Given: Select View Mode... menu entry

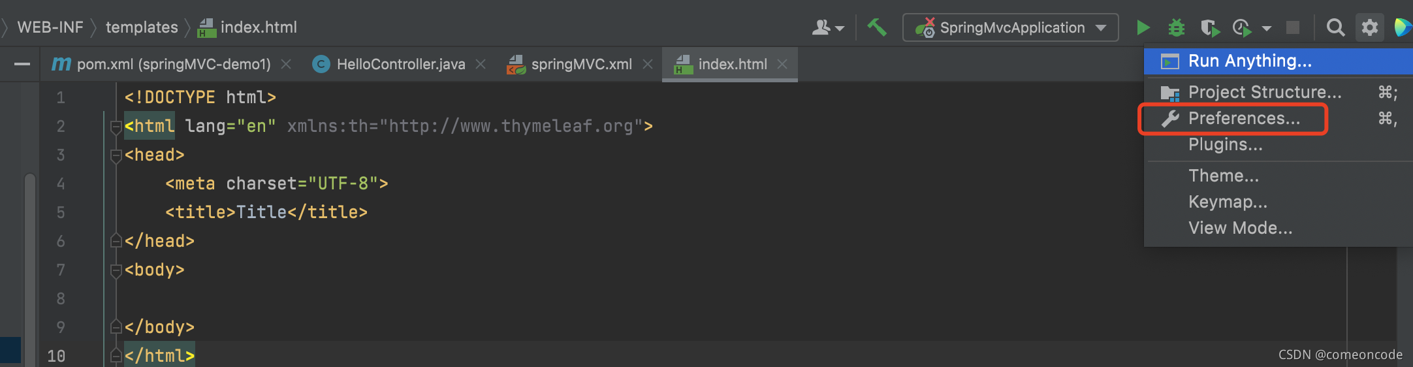Looking at the screenshot, I should point(1278,229).
